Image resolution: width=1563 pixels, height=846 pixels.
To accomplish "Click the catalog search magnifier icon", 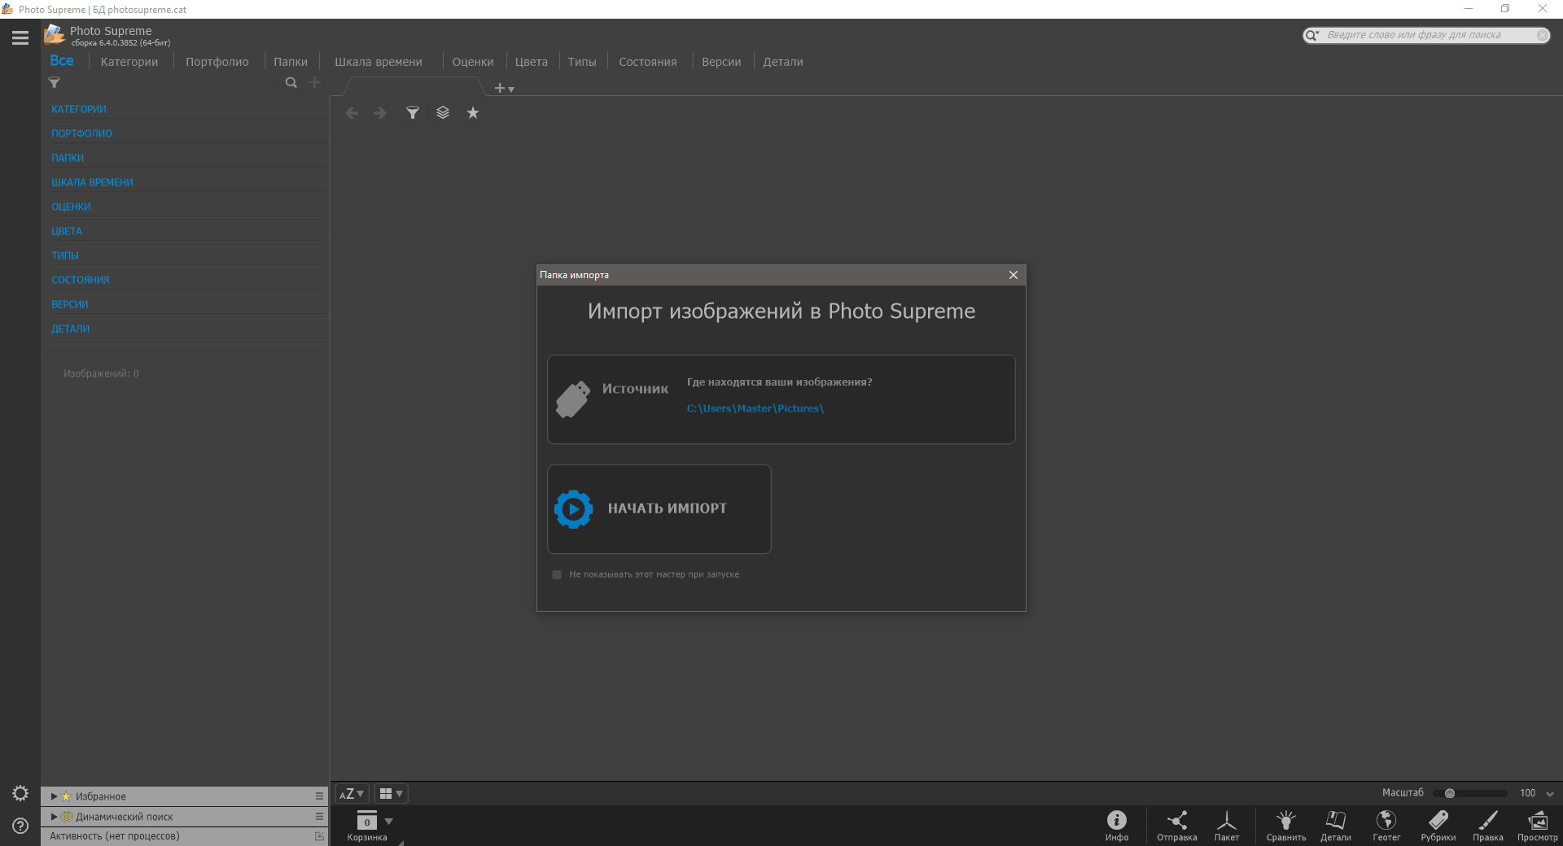I will 291,83.
